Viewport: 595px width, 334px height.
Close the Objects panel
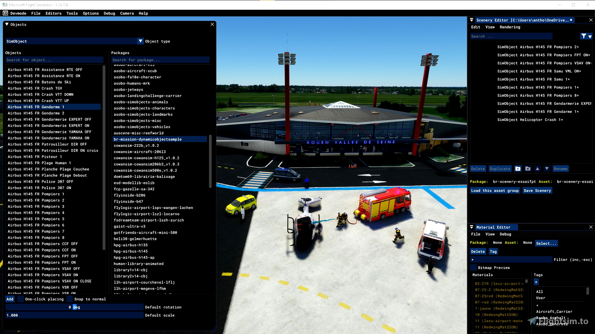[212, 24]
